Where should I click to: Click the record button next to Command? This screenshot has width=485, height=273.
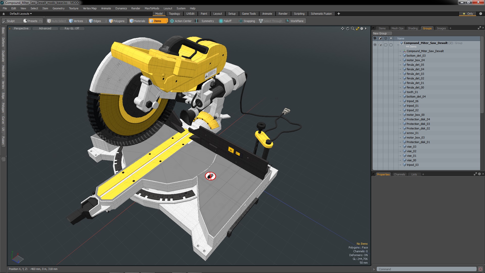[x=480, y=269]
